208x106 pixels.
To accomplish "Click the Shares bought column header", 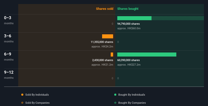I will 128,9.
